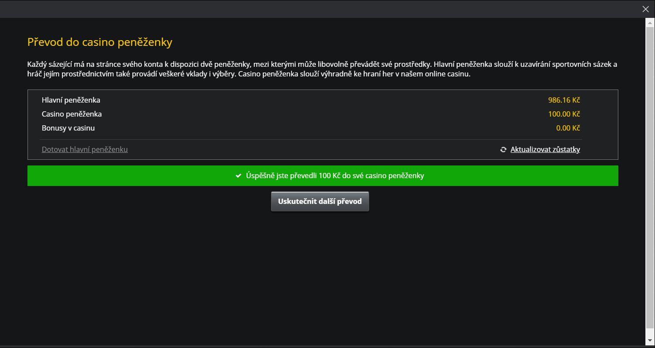Click the 986.16 Kč main wallet balance
Screen dimensions: 655x348
coord(564,100)
